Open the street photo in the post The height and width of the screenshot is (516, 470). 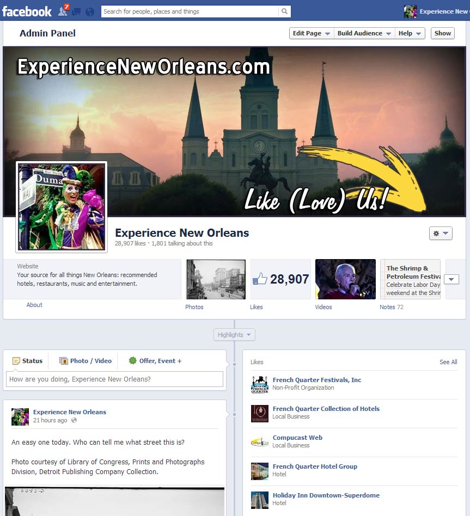coord(114,501)
